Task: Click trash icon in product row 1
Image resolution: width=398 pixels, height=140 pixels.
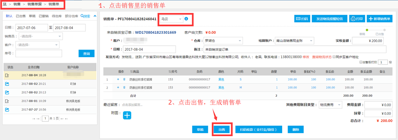Action: click(x=124, y=80)
